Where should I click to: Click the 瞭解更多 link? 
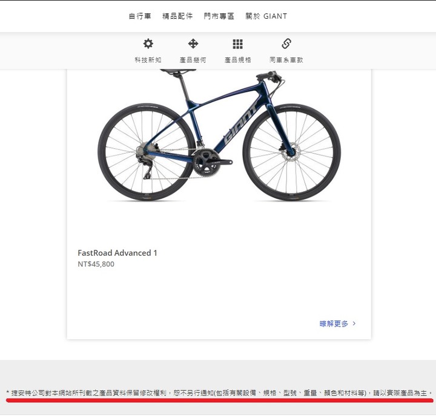coord(334,323)
